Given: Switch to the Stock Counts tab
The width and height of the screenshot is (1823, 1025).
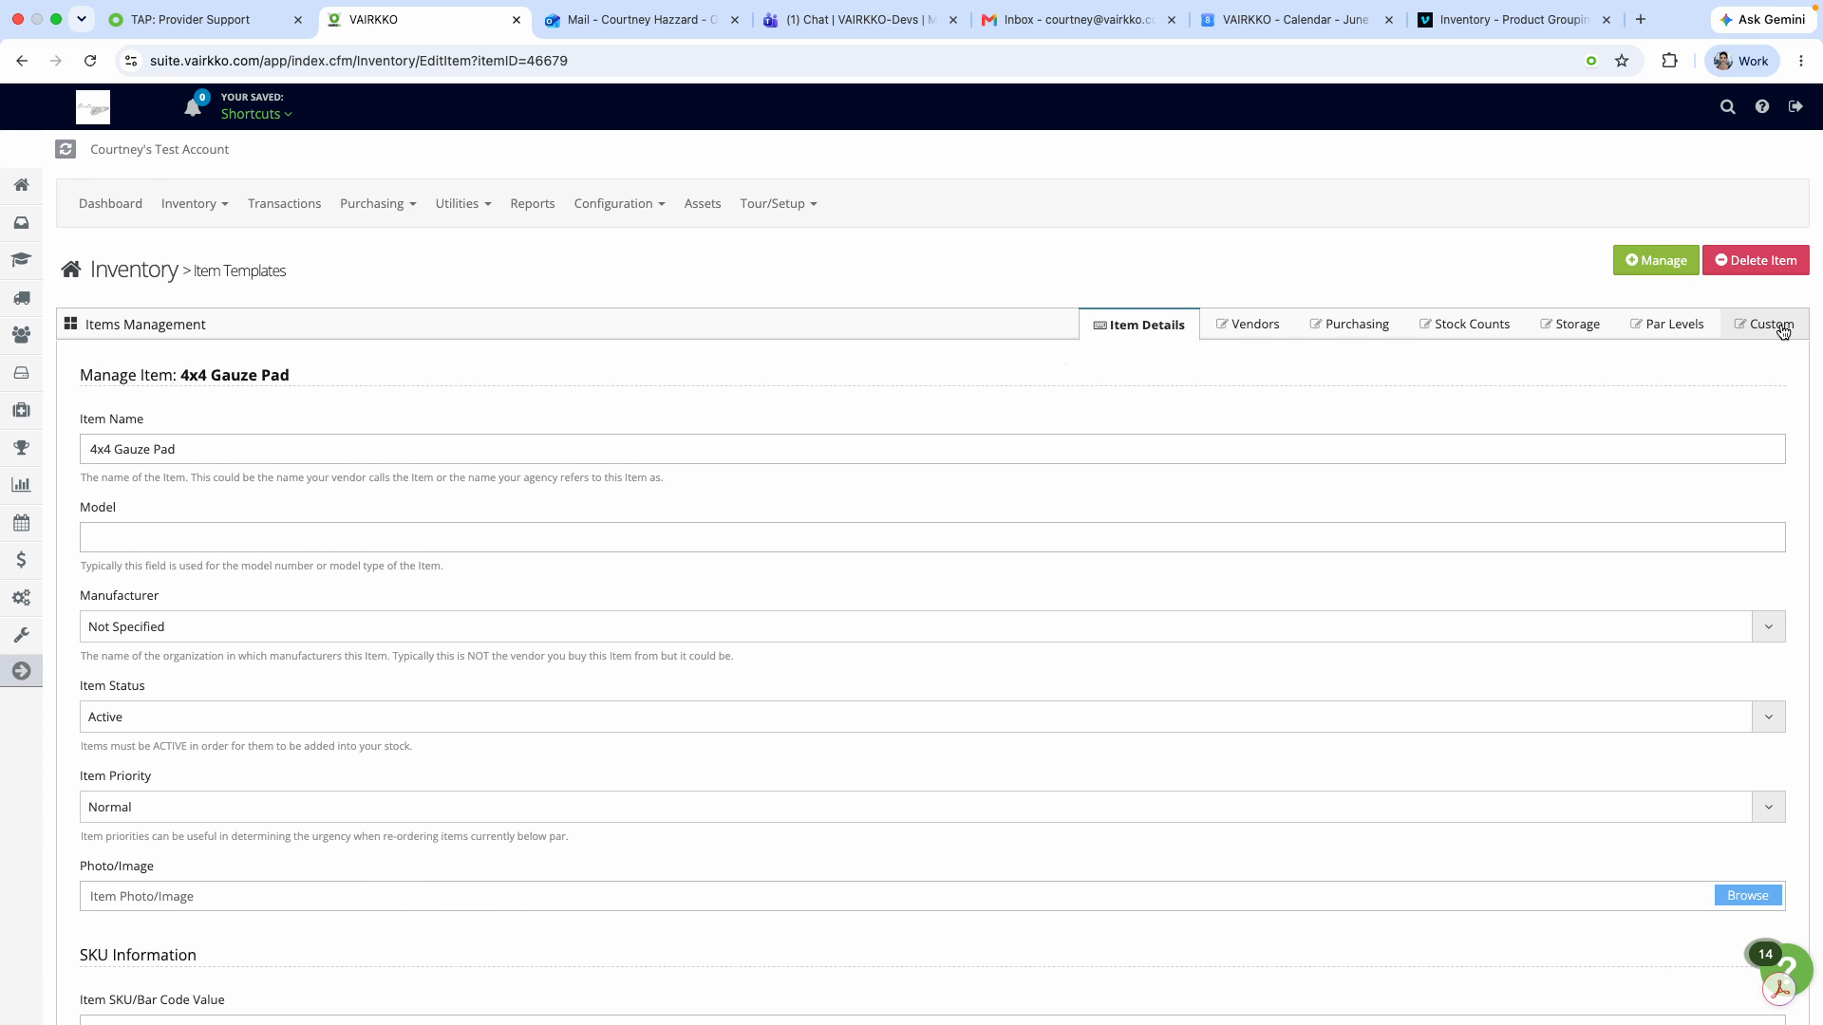Looking at the screenshot, I should click(1464, 325).
